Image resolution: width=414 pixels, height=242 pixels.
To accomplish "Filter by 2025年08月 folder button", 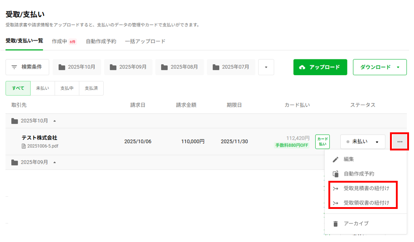I will 179,67.
